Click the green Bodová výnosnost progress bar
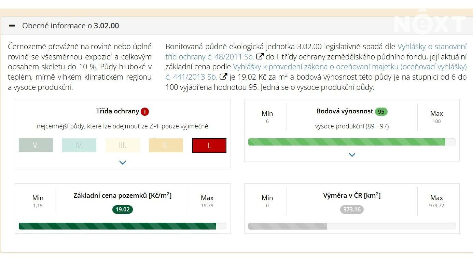Viewport: 473px width, 264px height. 347,142
